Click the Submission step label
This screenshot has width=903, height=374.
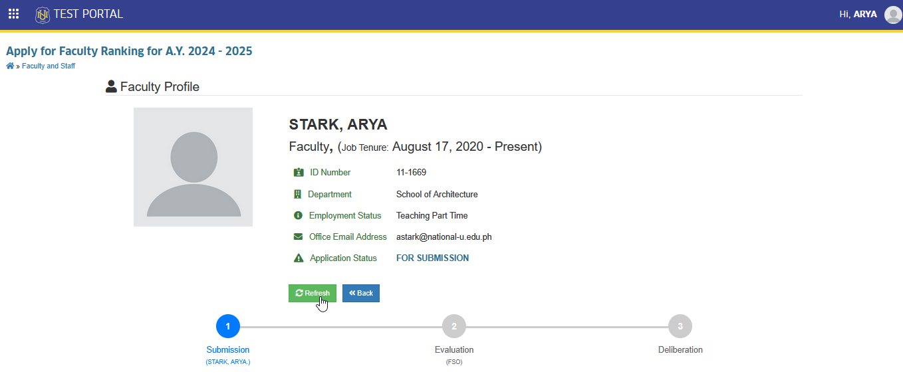point(228,350)
